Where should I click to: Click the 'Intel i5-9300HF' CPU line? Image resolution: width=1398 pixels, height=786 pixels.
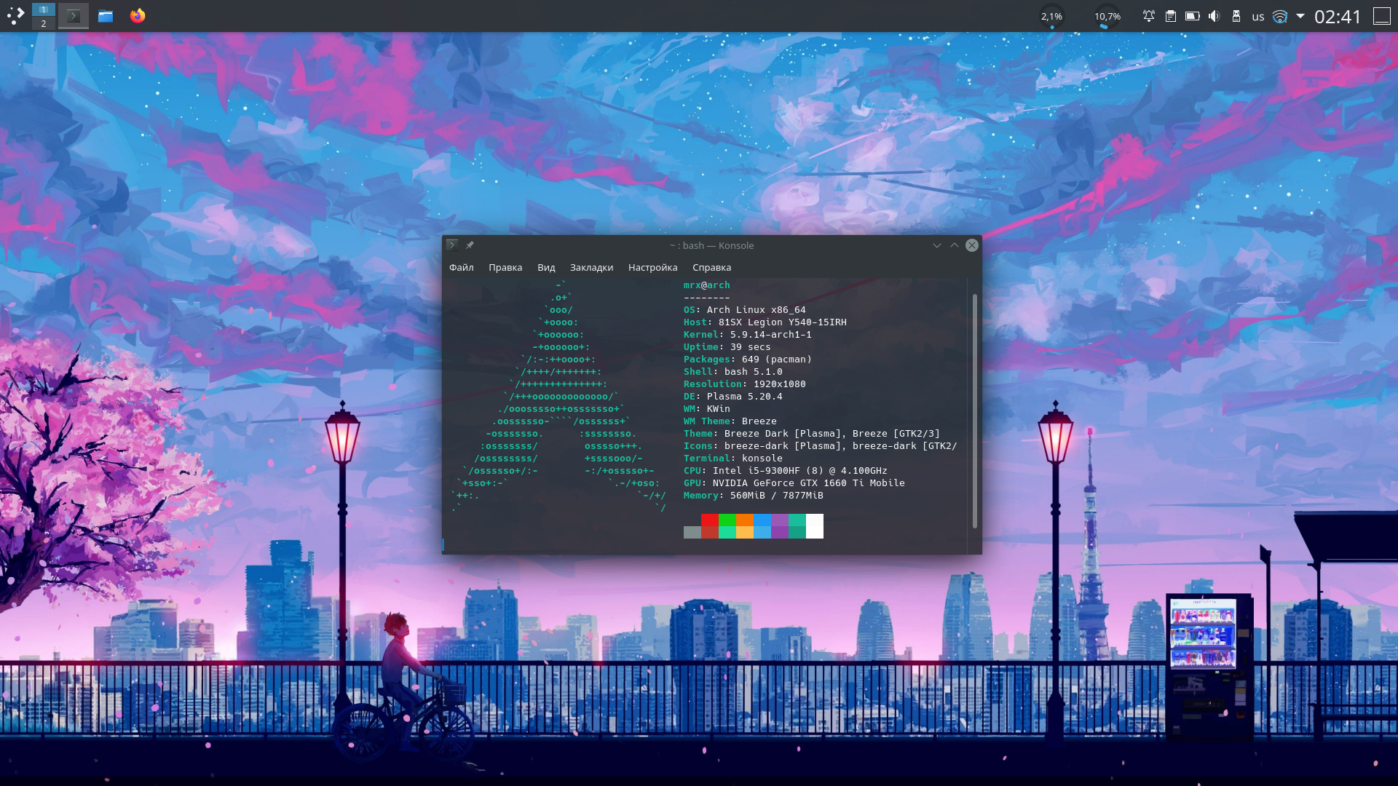pyautogui.click(x=785, y=471)
